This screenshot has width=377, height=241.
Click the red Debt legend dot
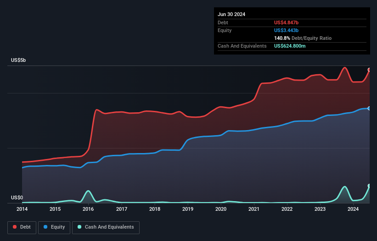coord(15,227)
